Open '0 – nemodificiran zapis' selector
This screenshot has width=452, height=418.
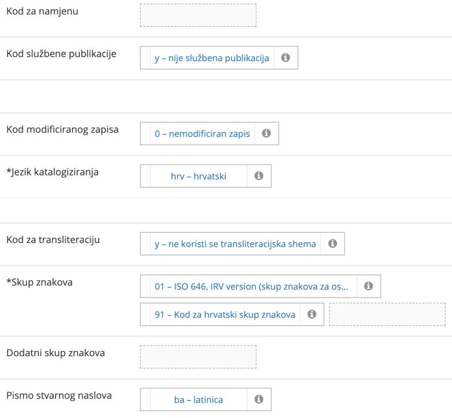202,134
